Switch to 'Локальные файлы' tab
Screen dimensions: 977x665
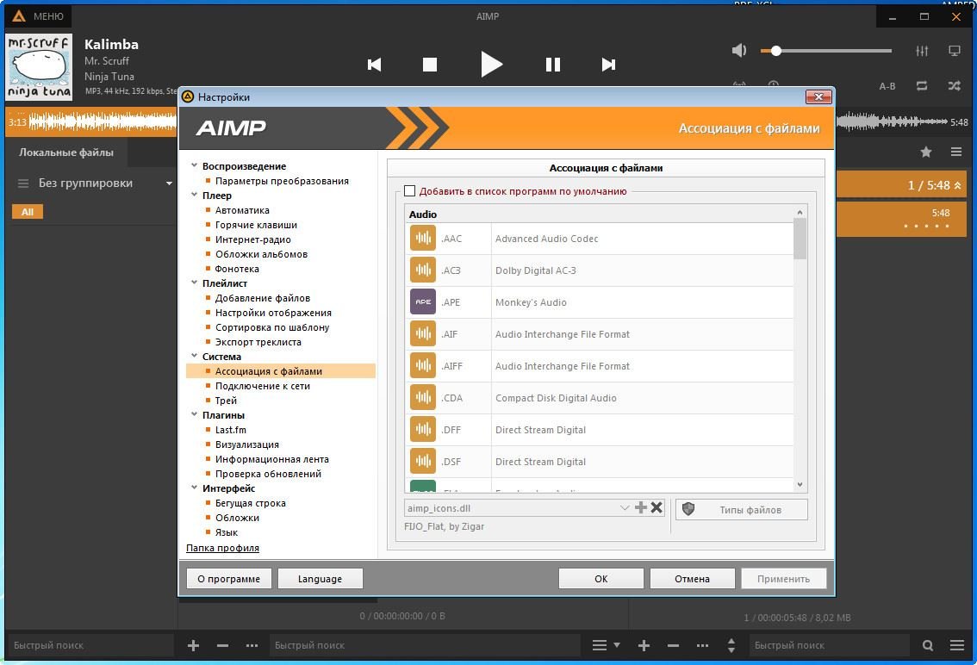coord(66,152)
